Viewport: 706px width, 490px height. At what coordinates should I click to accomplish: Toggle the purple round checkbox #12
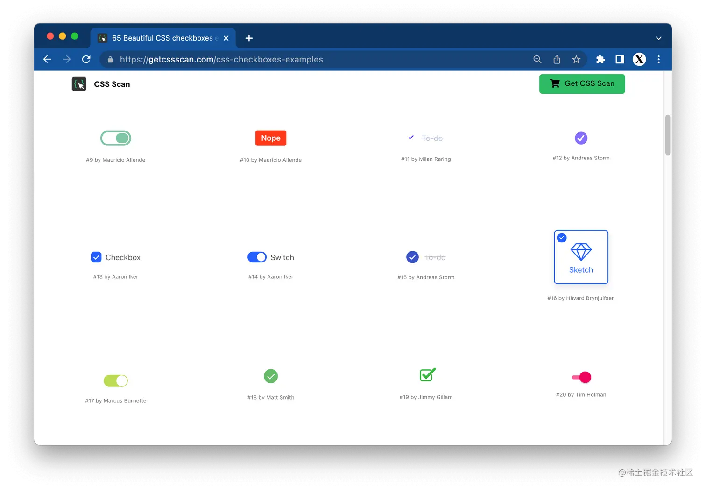[581, 138]
